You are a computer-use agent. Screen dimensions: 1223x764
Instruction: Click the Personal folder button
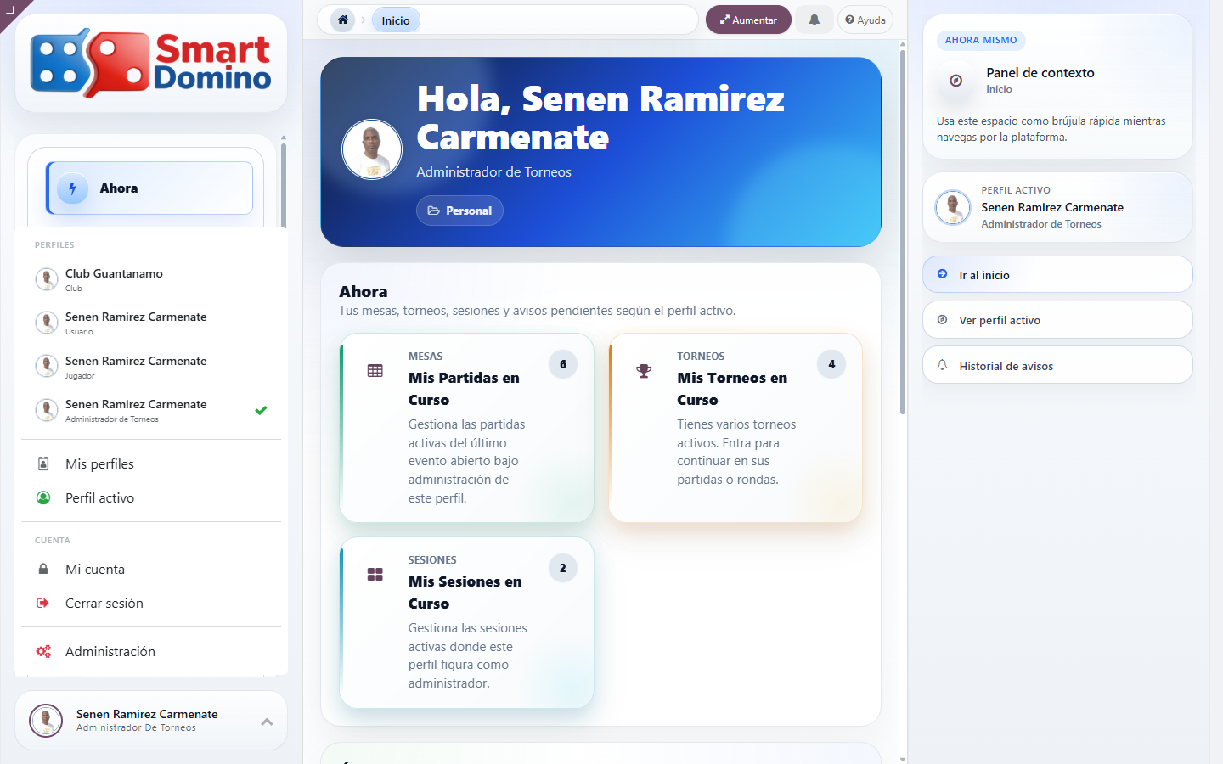[459, 211]
